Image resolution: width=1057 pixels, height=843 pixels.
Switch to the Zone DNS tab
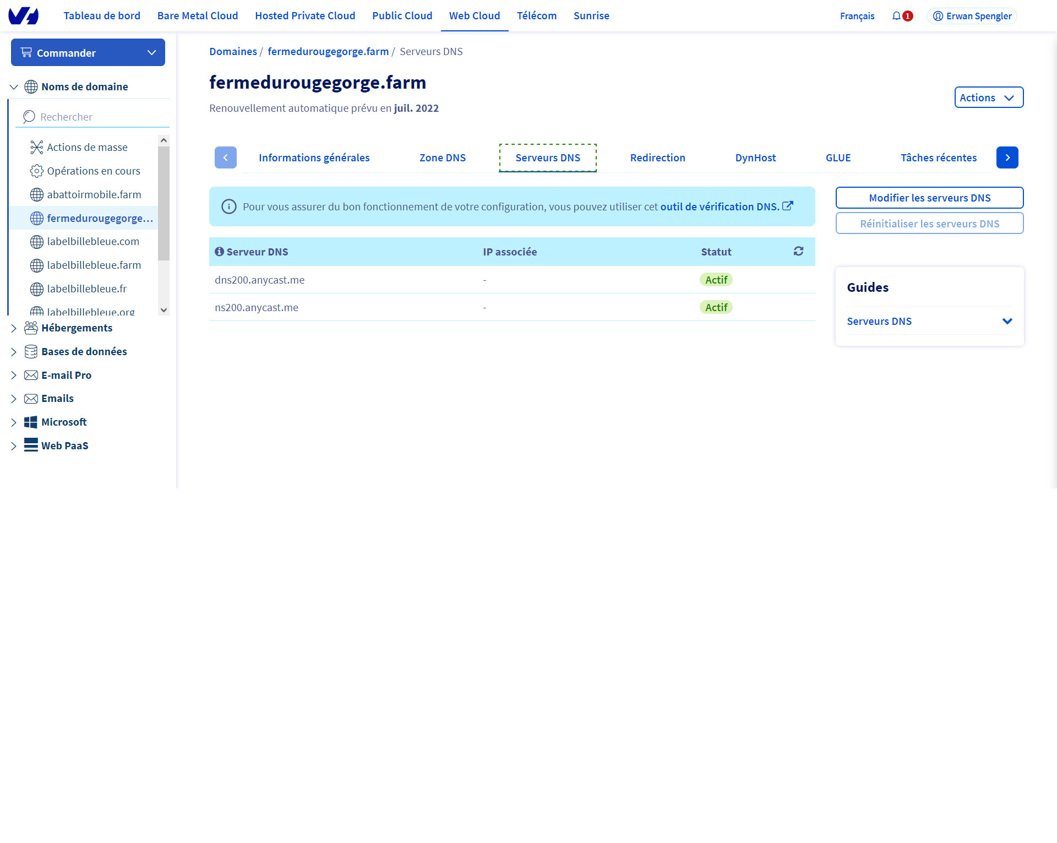pos(443,157)
